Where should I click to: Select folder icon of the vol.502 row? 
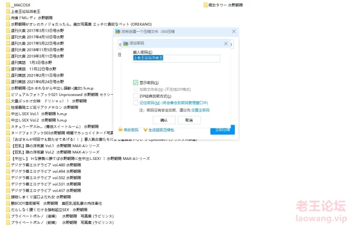tap(8, 178)
